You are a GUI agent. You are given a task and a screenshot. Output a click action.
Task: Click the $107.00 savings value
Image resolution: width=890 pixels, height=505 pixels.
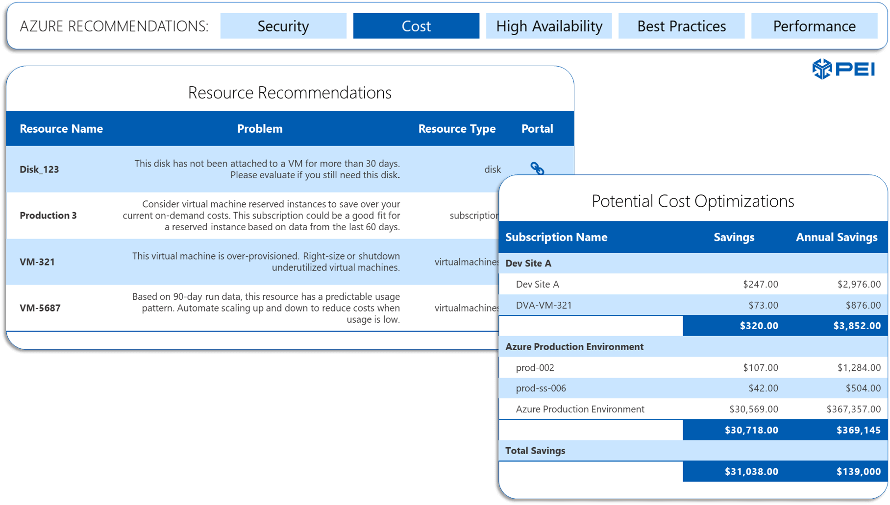[x=760, y=367]
